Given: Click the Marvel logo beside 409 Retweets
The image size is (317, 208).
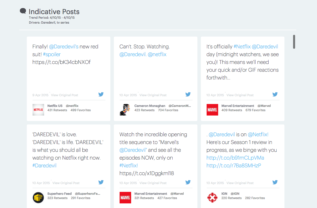Looking at the screenshot, I should coord(212,110).
